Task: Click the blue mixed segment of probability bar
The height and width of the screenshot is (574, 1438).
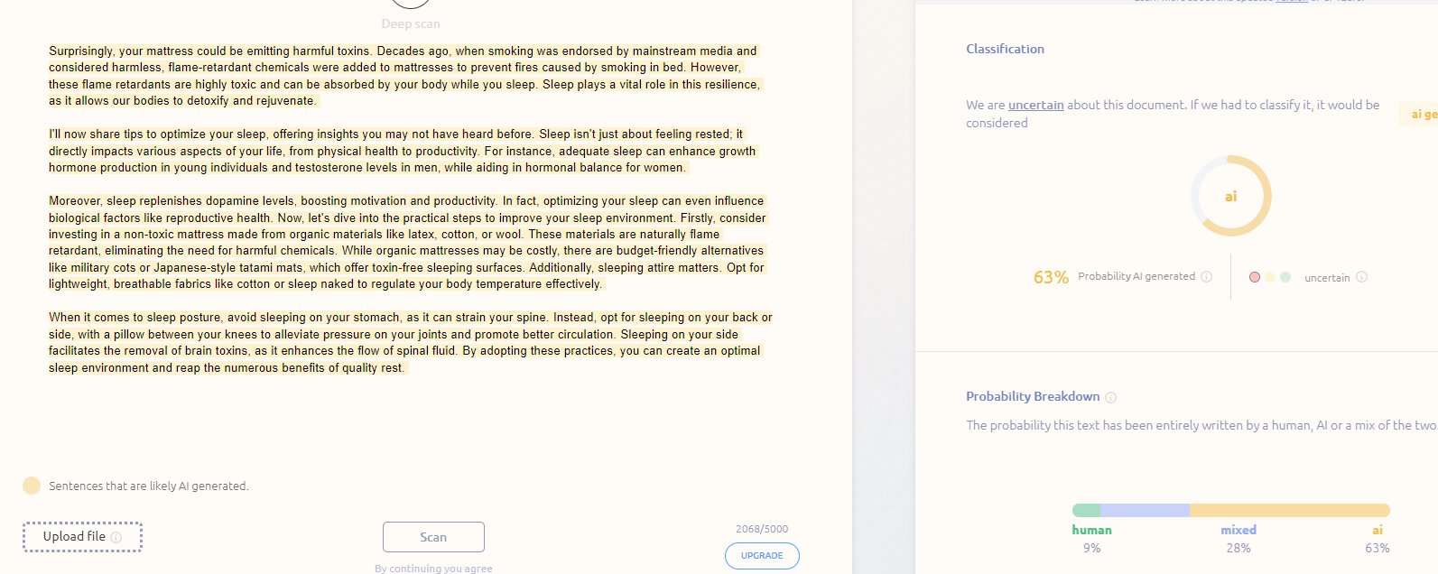Action: coord(1145,511)
